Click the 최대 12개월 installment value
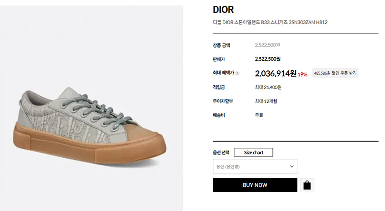The width and height of the screenshot is (385, 211). 266,101
